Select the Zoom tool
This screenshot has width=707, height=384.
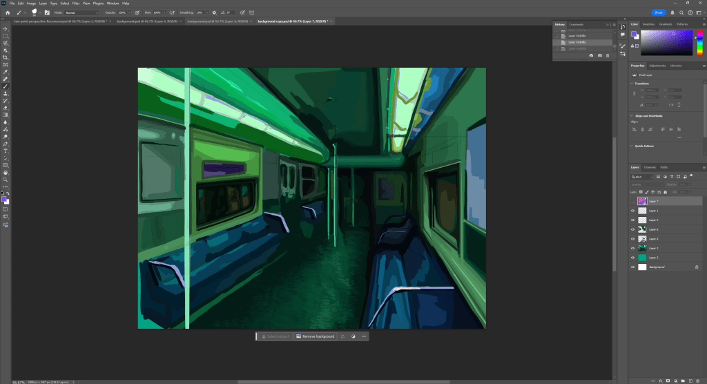pos(6,179)
